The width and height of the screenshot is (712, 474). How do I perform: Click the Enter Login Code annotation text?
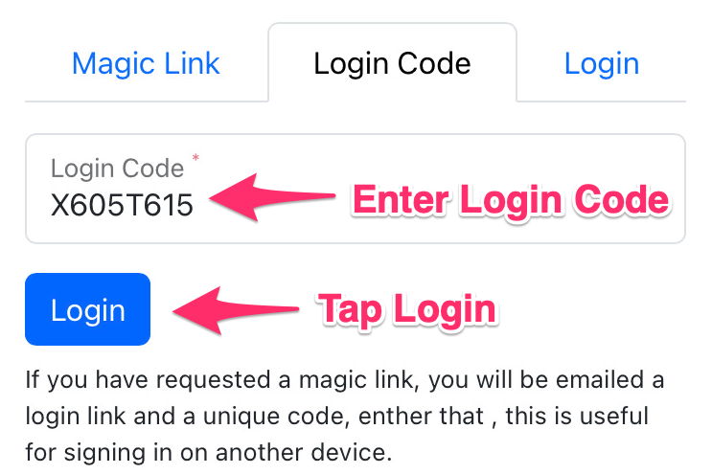point(511,201)
